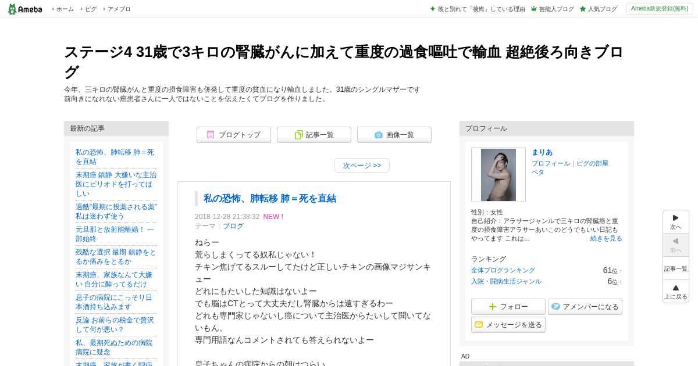Open 入院・闘病生活ジャンル ranking link
The height and width of the screenshot is (366, 698).
pyautogui.click(x=506, y=282)
